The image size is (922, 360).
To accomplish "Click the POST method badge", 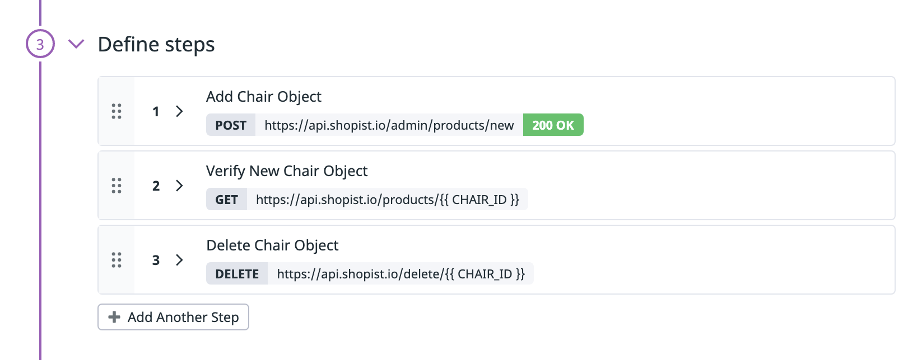I will (x=231, y=125).
